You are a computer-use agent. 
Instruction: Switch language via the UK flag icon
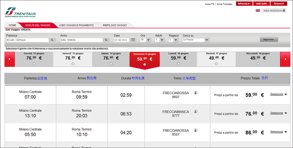[258, 10]
